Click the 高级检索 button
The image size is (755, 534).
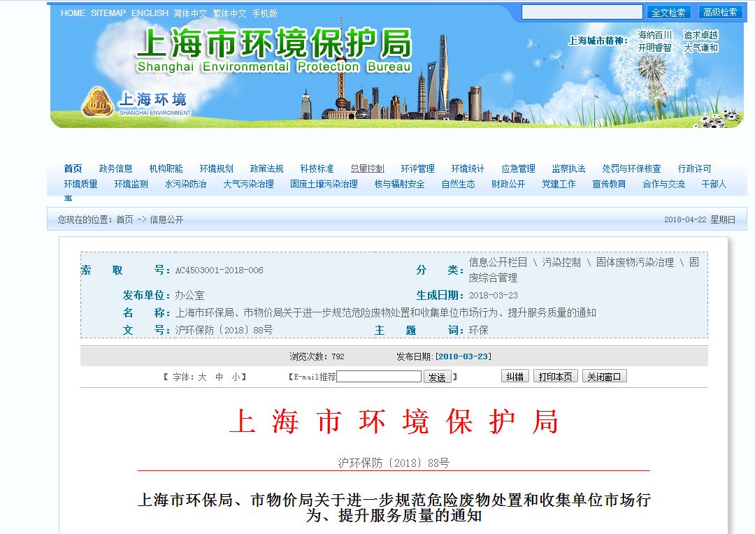(720, 13)
